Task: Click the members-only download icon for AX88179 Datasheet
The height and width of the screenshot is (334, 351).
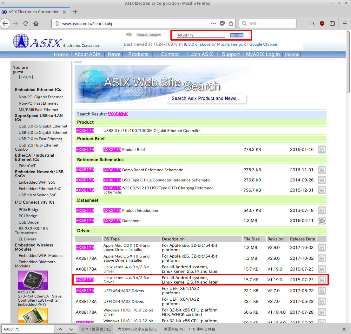Action: coord(321,220)
